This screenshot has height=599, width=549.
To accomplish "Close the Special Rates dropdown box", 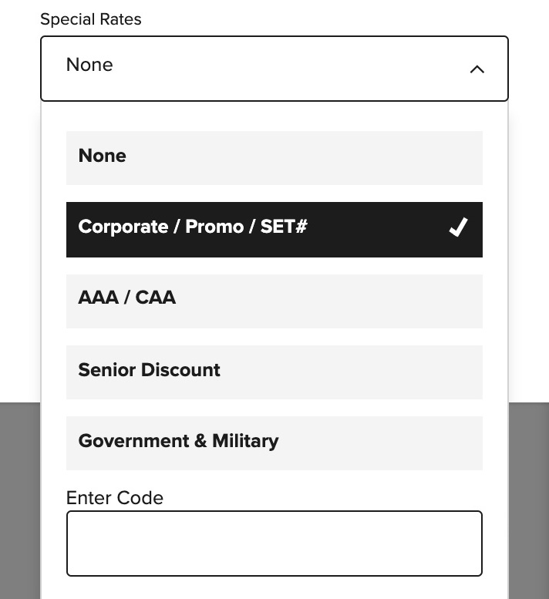I will [274, 69].
